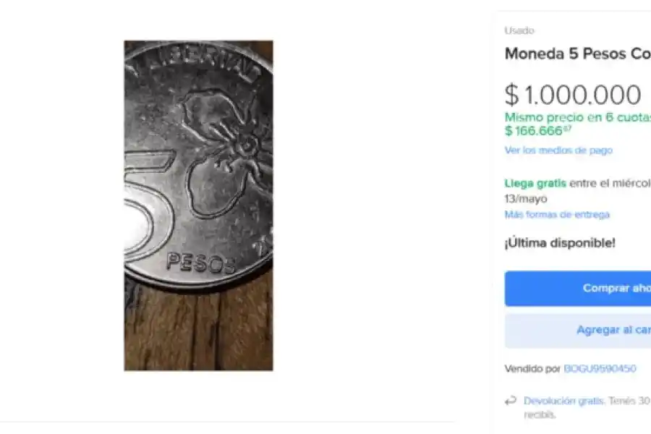Click the Moneda 5 Pesos product title
This screenshot has height=434, width=651.
tap(577, 54)
